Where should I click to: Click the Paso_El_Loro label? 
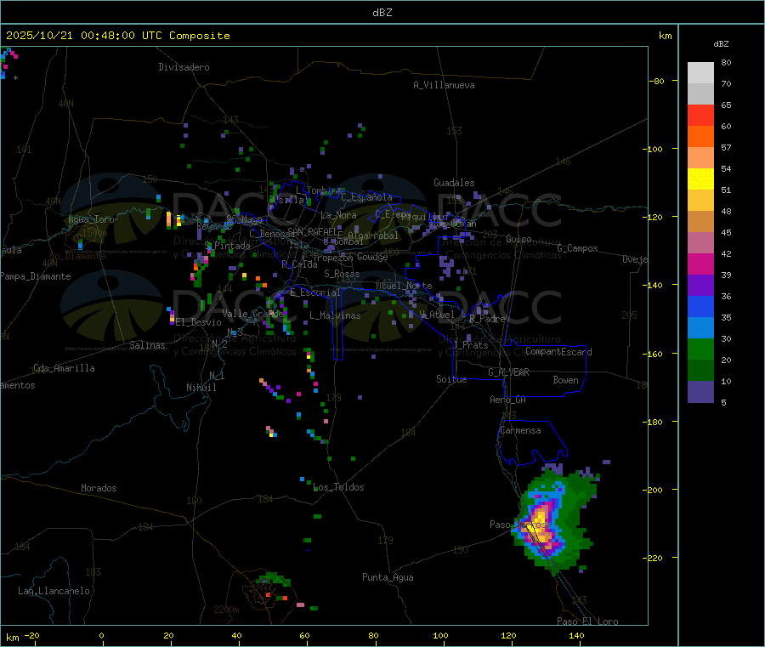tap(588, 621)
